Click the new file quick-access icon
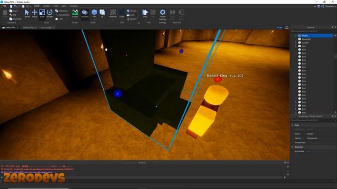The image size is (337, 189). [x=11, y=6]
